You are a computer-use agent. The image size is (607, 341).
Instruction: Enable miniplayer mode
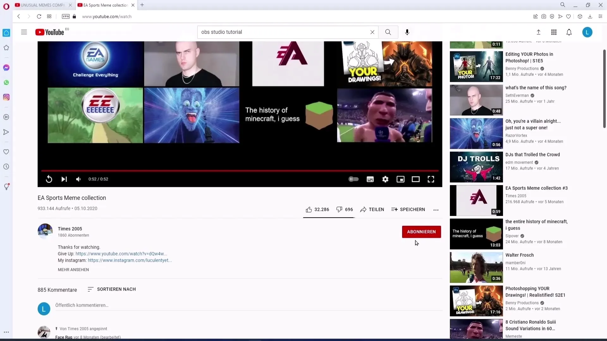(x=401, y=179)
